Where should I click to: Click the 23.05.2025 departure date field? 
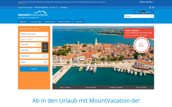click(28, 50)
